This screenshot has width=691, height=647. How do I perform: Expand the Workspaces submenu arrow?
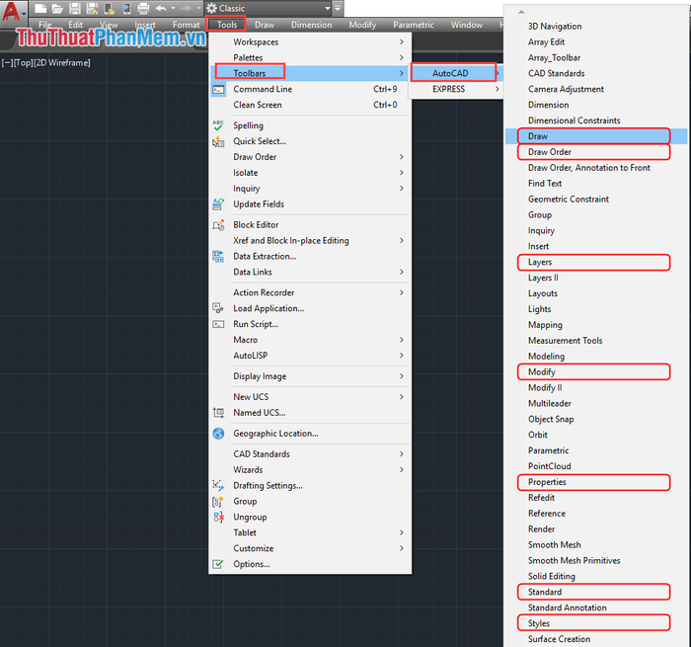click(402, 41)
